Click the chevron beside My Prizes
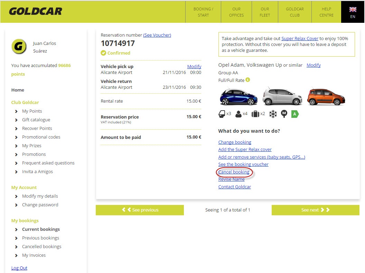The height and width of the screenshot is (273, 365). pyautogui.click(x=16, y=146)
